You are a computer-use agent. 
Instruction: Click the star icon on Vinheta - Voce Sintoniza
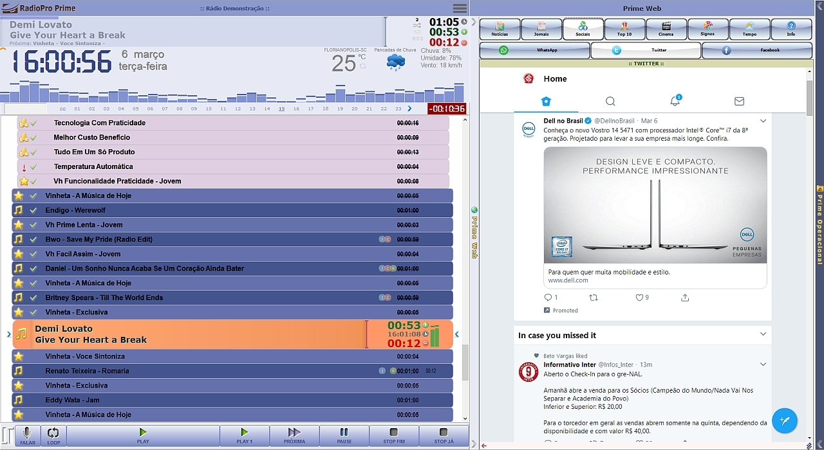click(x=19, y=356)
